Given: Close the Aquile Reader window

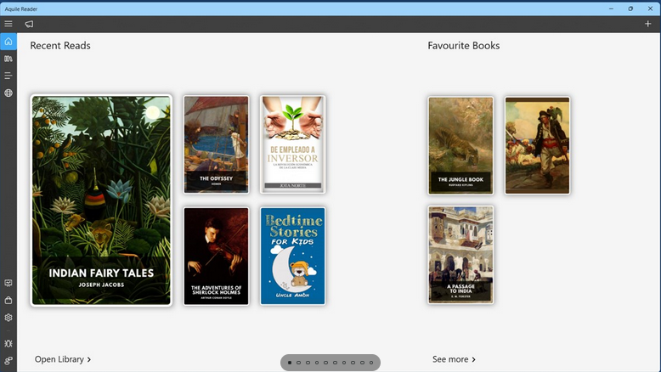Looking at the screenshot, I should [651, 8].
